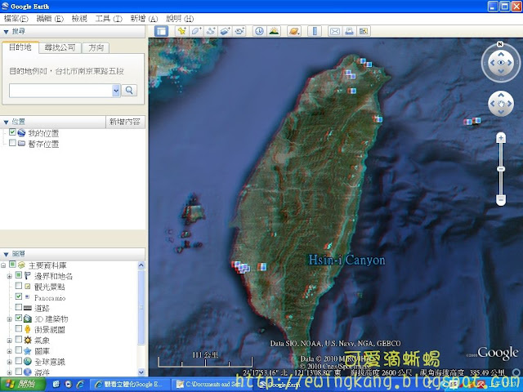Click the Hsin-i Canyon map label
This screenshot has width=523, height=392.
(346, 260)
